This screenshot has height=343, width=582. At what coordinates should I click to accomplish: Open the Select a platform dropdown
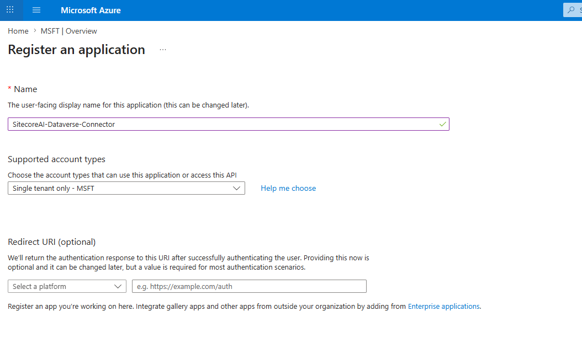coord(67,286)
